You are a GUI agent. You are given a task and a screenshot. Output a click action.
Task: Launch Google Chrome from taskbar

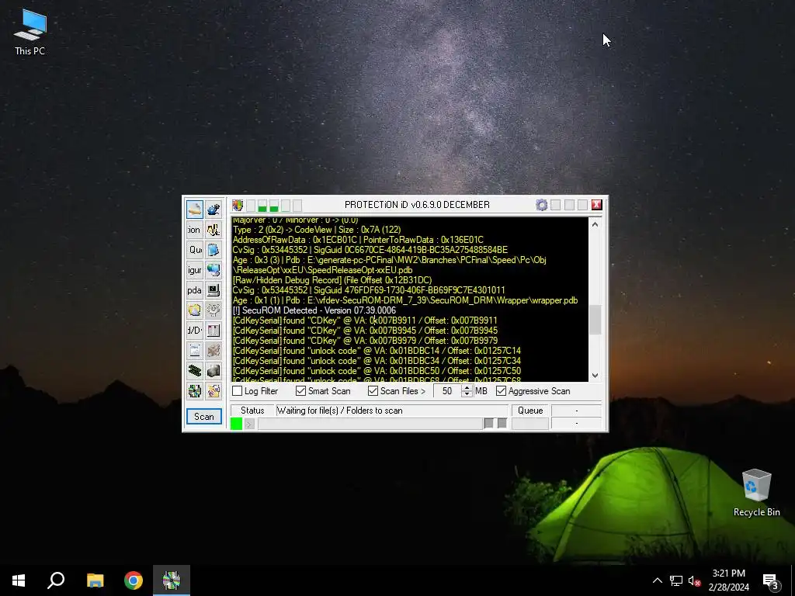[x=134, y=580]
